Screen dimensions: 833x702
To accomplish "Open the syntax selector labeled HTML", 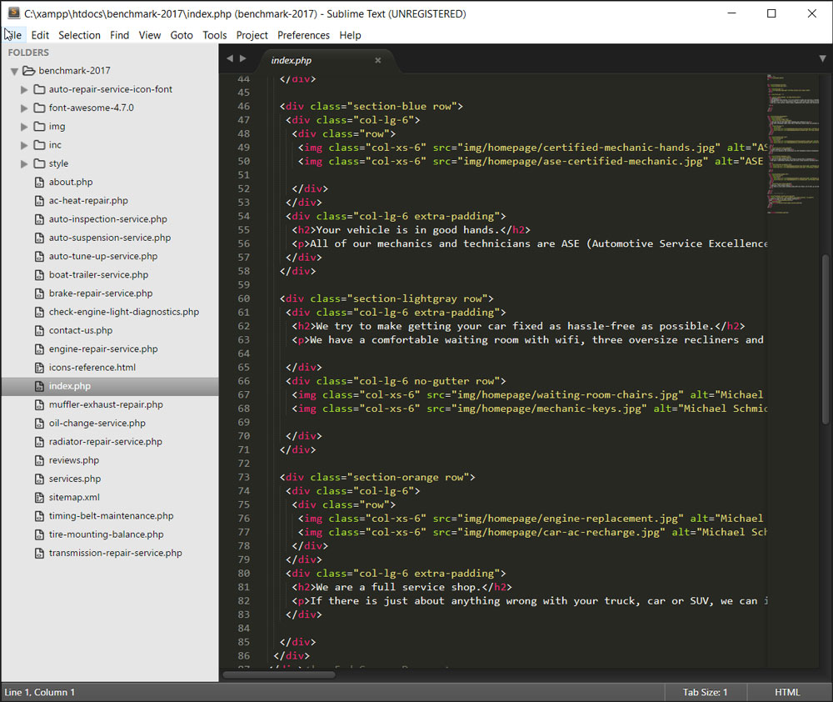I will pos(786,692).
